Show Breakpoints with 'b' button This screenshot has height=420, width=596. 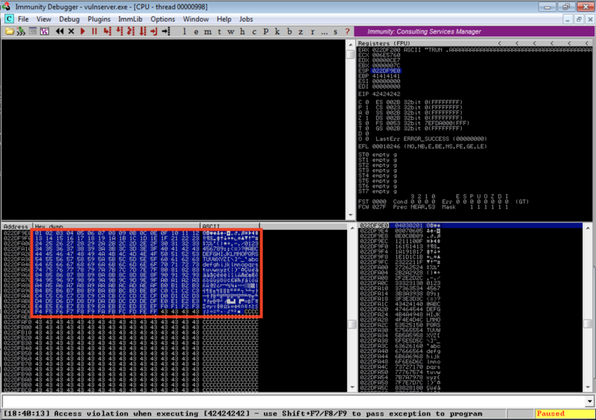coord(289,31)
